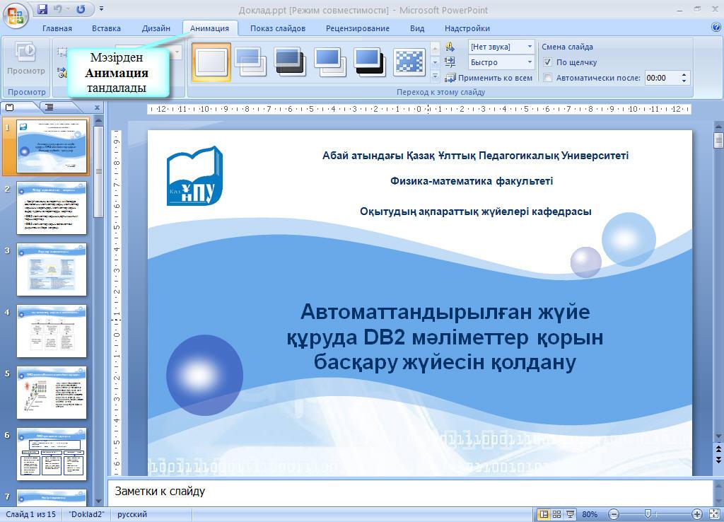Click the slide title text Автоматтандырылған жүйе

(445, 312)
